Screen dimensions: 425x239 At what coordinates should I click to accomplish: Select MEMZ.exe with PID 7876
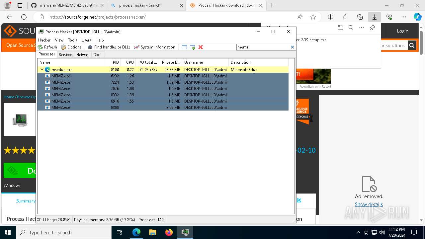163,89
